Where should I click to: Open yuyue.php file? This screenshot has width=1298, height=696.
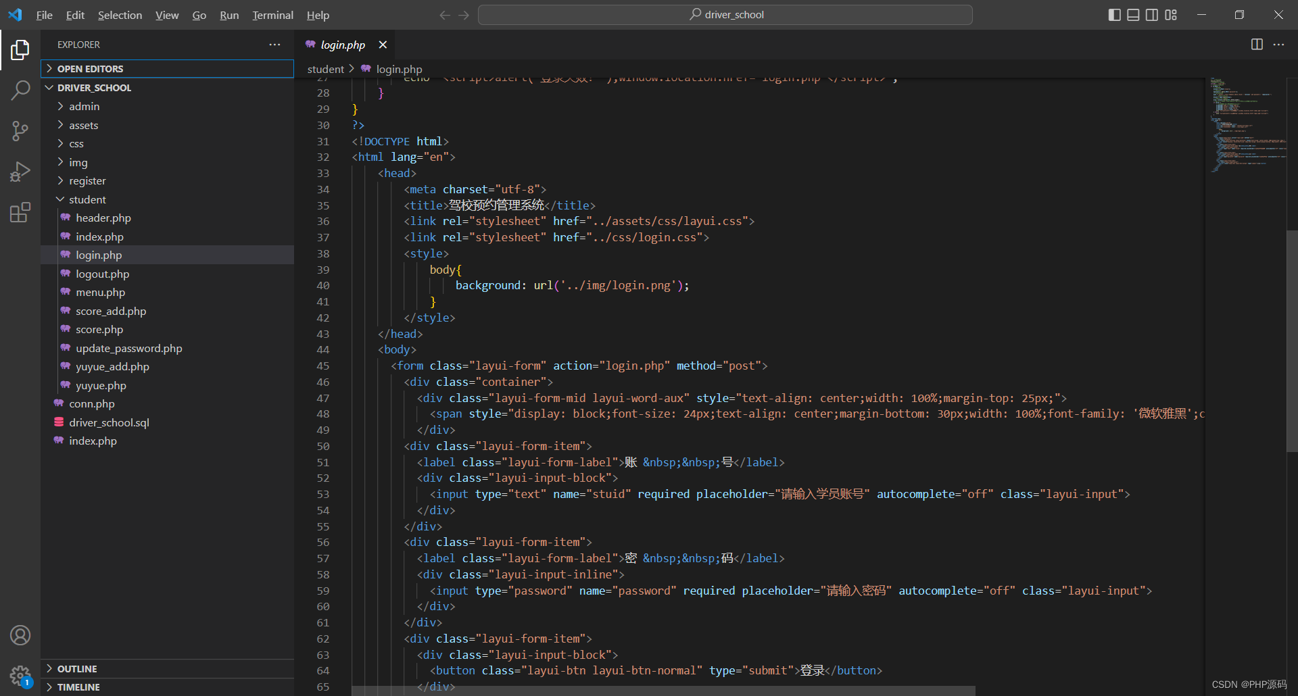tap(167, 385)
